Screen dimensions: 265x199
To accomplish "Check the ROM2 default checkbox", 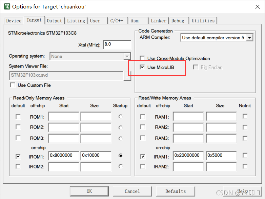I will click(18, 127).
